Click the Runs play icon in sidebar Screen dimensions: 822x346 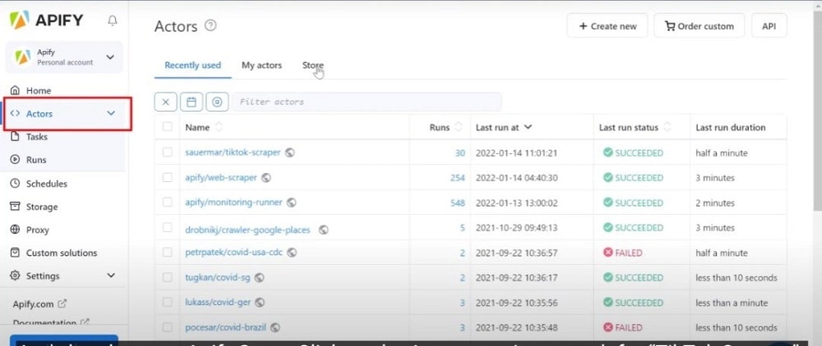(x=15, y=159)
